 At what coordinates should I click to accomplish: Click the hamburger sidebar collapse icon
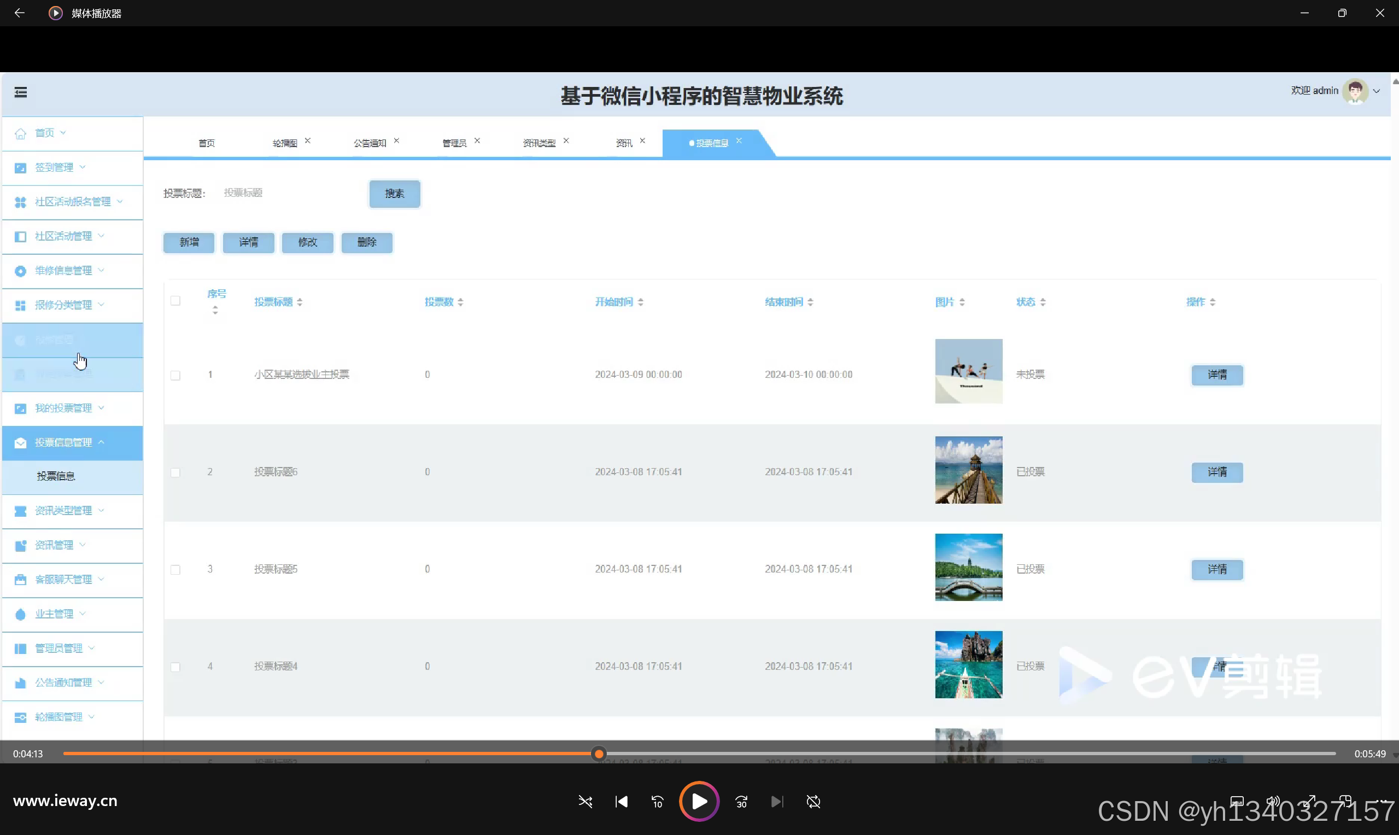click(x=21, y=92)
